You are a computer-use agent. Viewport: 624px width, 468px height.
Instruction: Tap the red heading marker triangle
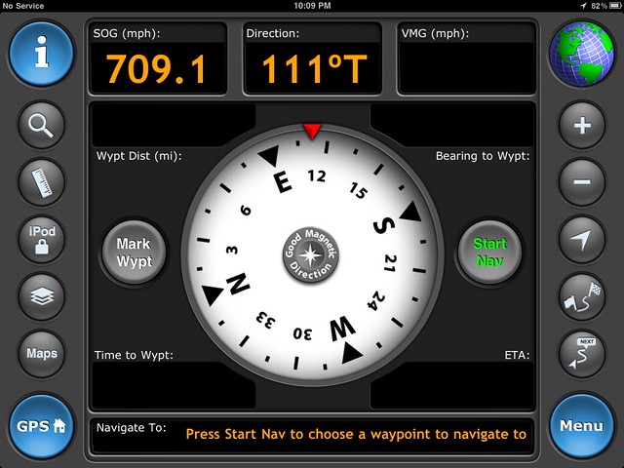point(312,132)
